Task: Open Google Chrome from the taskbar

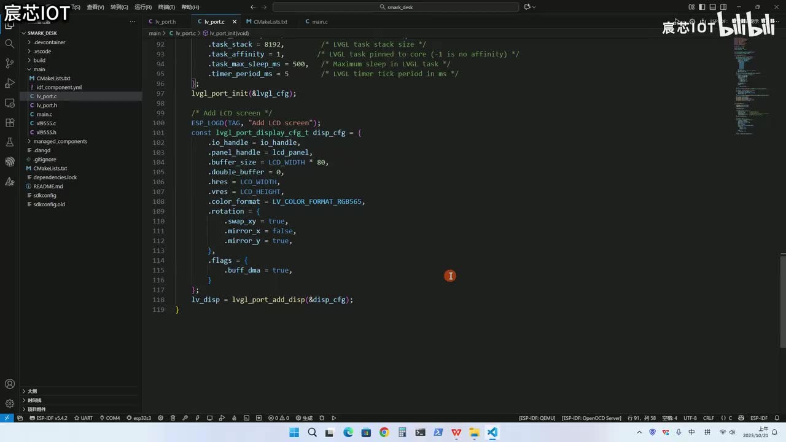Action: [384, 432]
